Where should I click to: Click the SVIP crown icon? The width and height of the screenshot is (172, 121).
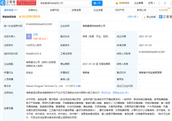click(x=117, y=3)
